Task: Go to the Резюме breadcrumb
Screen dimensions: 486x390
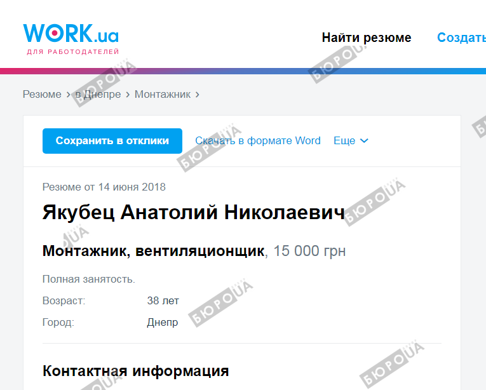Action: [42, 94]
